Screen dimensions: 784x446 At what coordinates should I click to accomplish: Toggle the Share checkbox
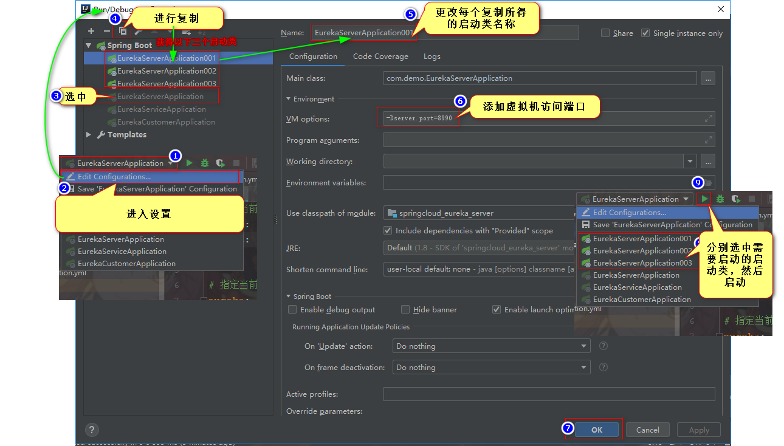point(605,33)
